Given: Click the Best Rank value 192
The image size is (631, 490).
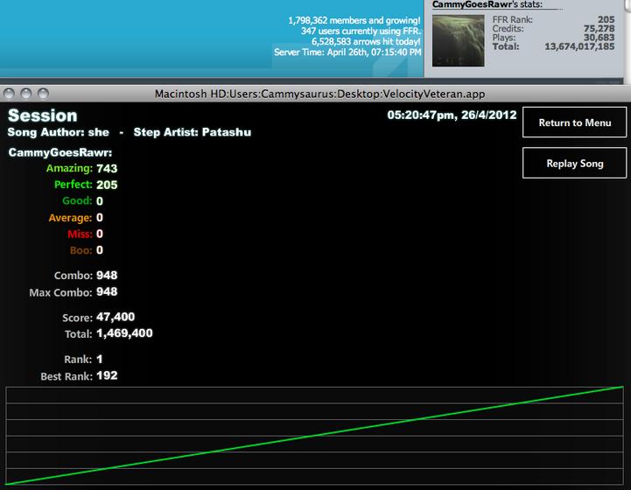Looking at the screenshot, I should click(x=107, y=375).
